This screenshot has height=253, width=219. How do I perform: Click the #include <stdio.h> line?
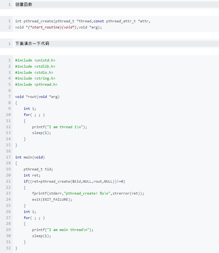pyautogui.click(x=34, y=73)
